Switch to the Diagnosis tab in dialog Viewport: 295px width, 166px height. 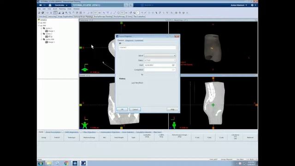129,41
